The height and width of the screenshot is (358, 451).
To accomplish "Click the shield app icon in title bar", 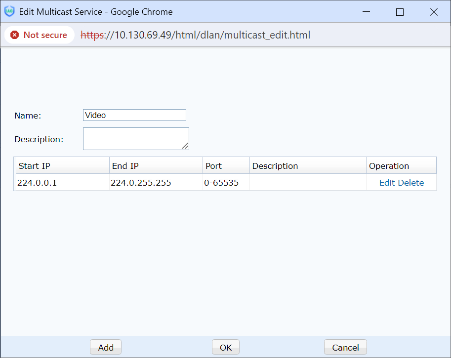I will (x=9, y=12).
